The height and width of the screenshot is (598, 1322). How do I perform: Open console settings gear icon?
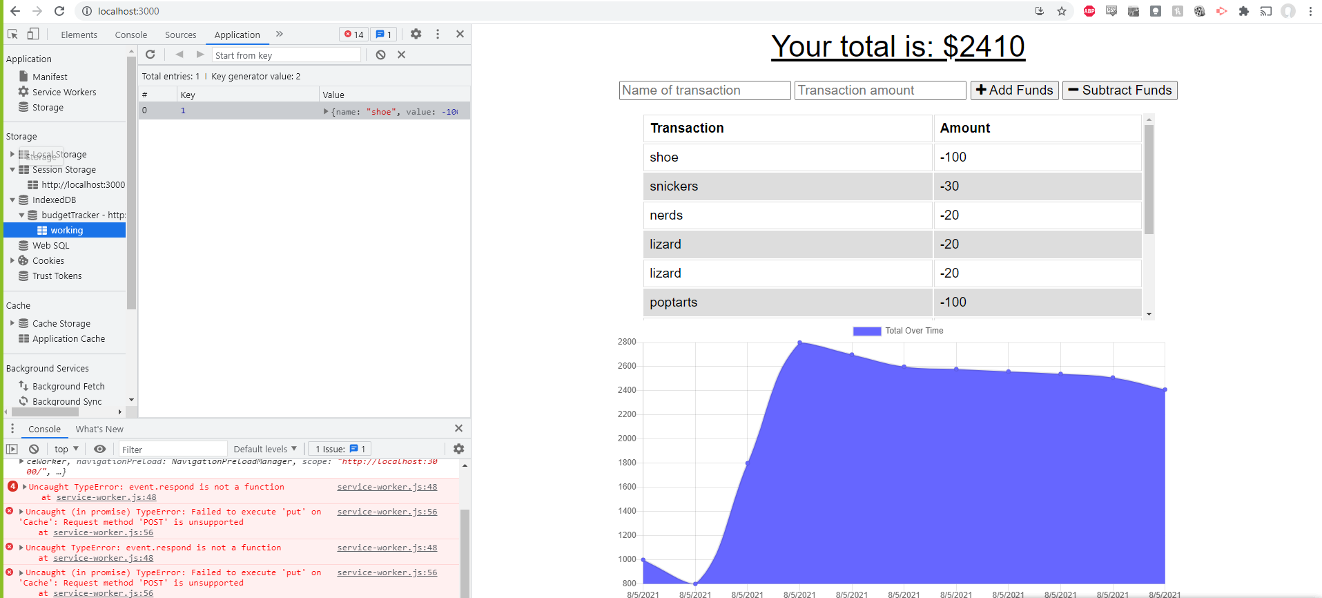(x=458, y=449)
